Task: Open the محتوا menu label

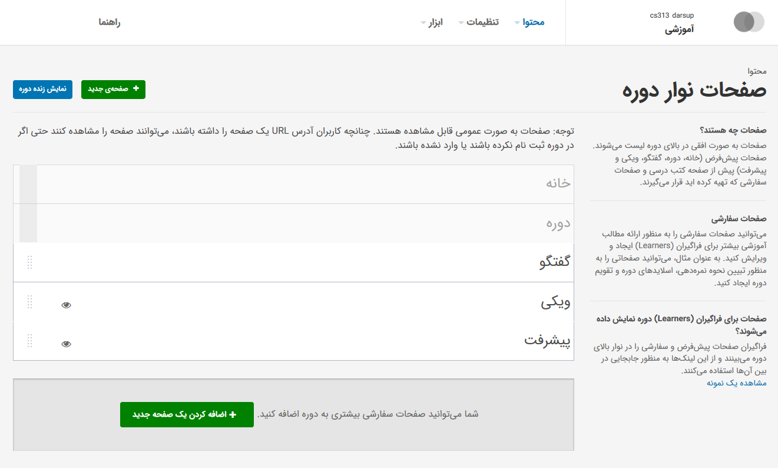Action: coord(534,22)
